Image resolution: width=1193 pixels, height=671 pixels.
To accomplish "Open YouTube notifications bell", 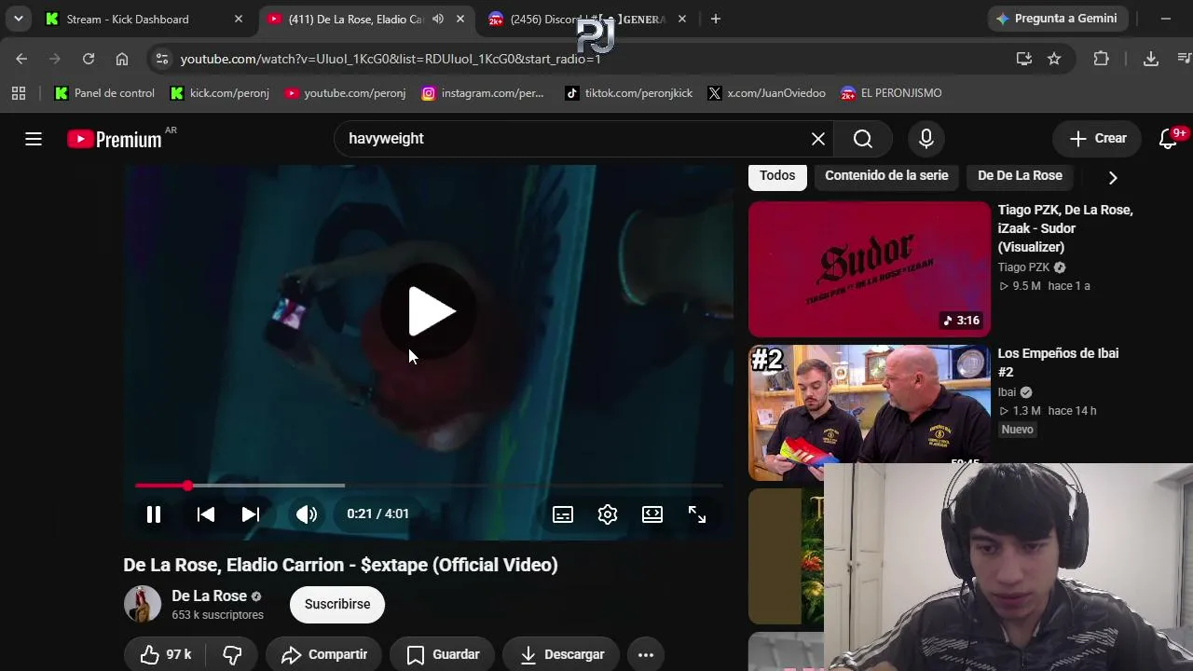I will tap(1169, 139).
